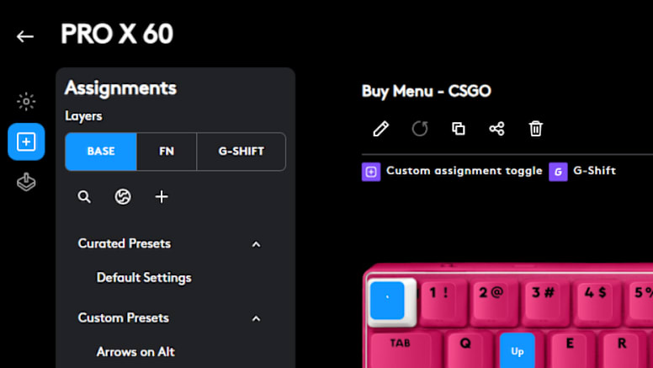Viewport: 653px width, 368px height.
Task: Delete preset with the trash icon
Action: [x=535, y=129]
